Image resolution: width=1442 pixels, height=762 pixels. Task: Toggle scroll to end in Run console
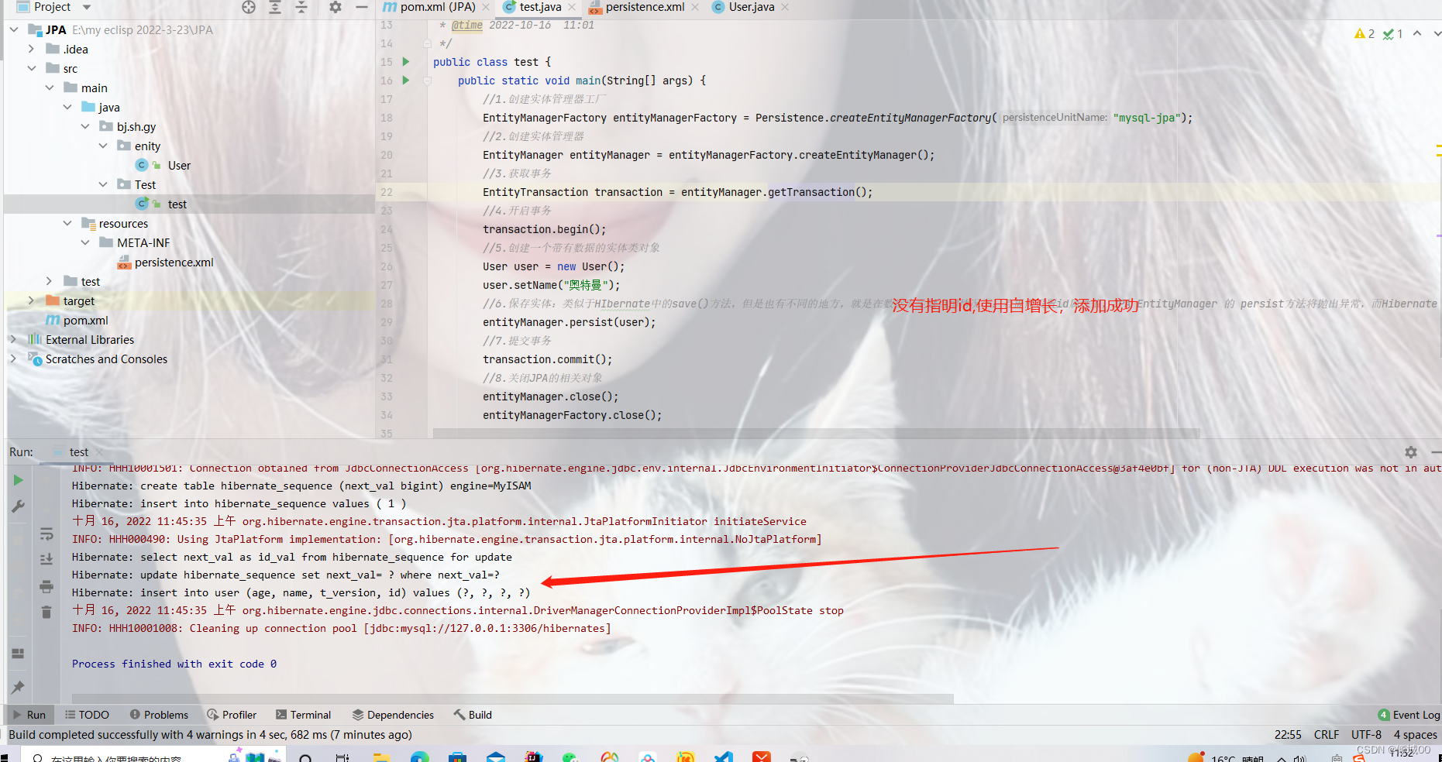point(46,559)
